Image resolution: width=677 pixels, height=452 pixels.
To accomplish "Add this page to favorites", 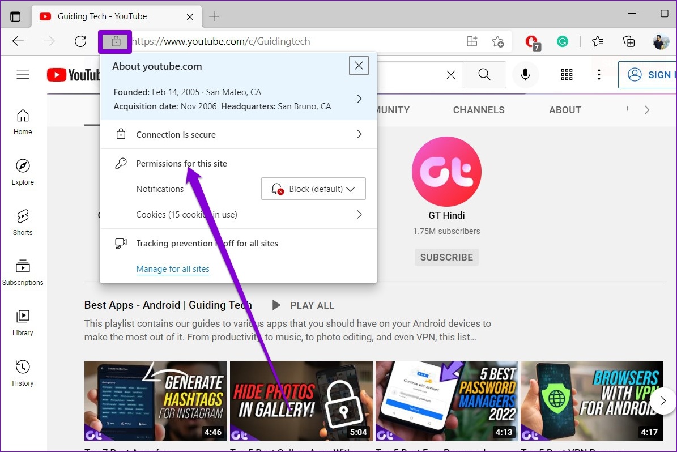I will pos(498,41).
